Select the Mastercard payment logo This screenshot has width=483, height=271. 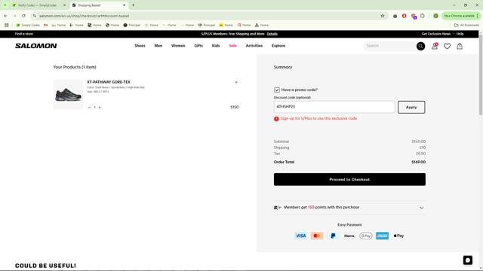[317, 236]
